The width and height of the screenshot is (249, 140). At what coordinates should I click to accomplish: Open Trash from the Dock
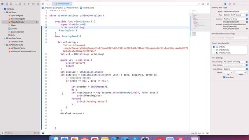[195, 138]
